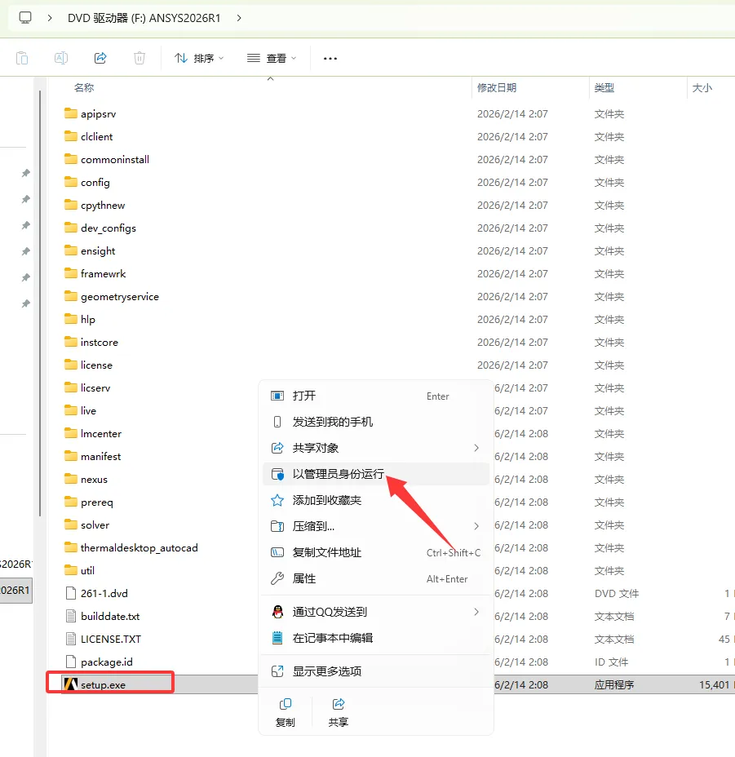
Task: Sort by the 名称 column header
Action: click(x=84, y=88)
